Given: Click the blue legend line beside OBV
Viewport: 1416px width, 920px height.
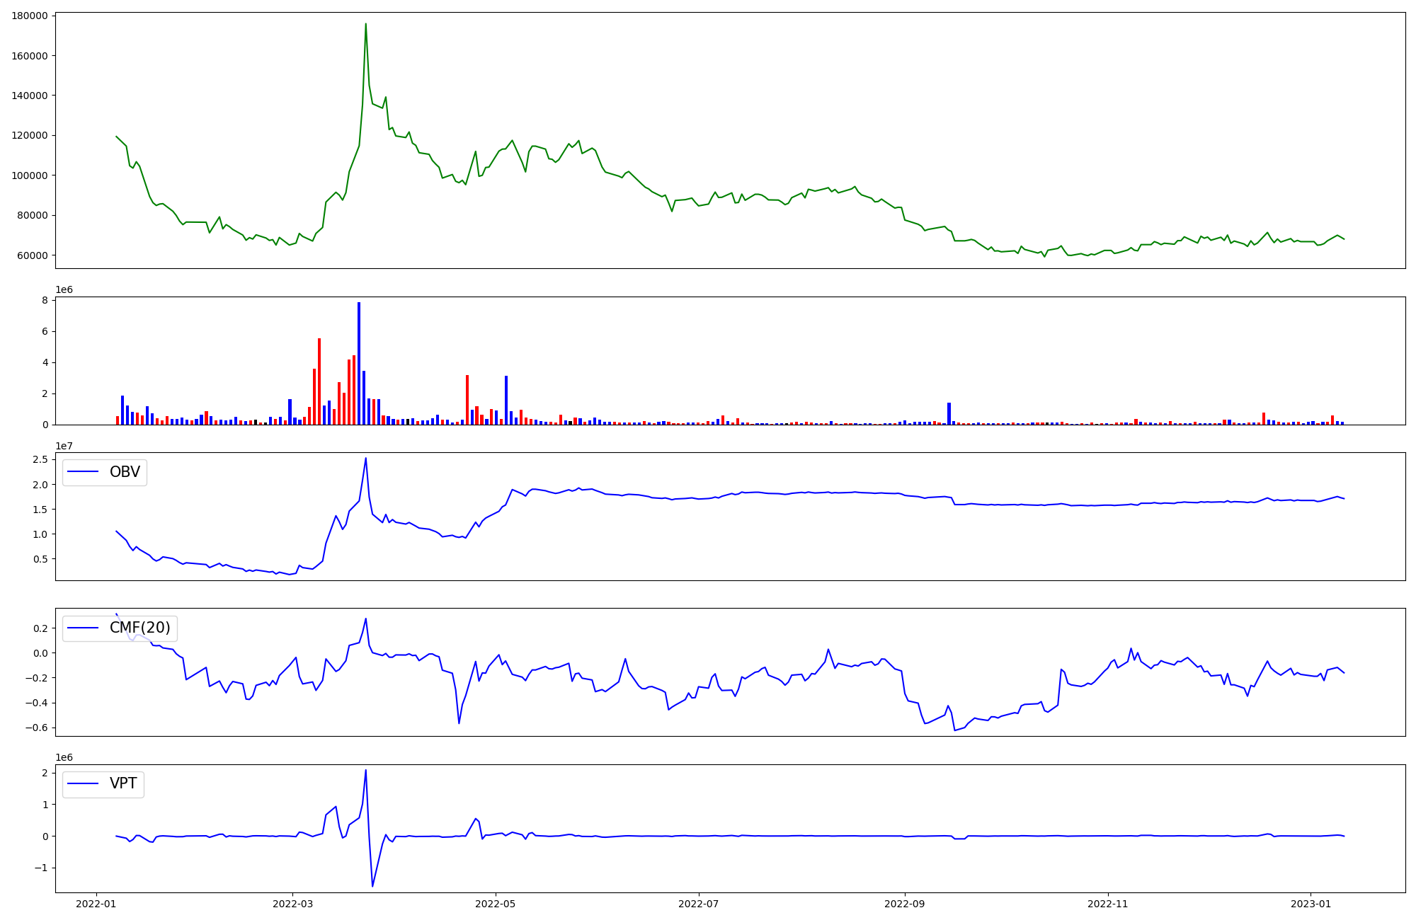Looking at the screenshot, I should point(84,472).
